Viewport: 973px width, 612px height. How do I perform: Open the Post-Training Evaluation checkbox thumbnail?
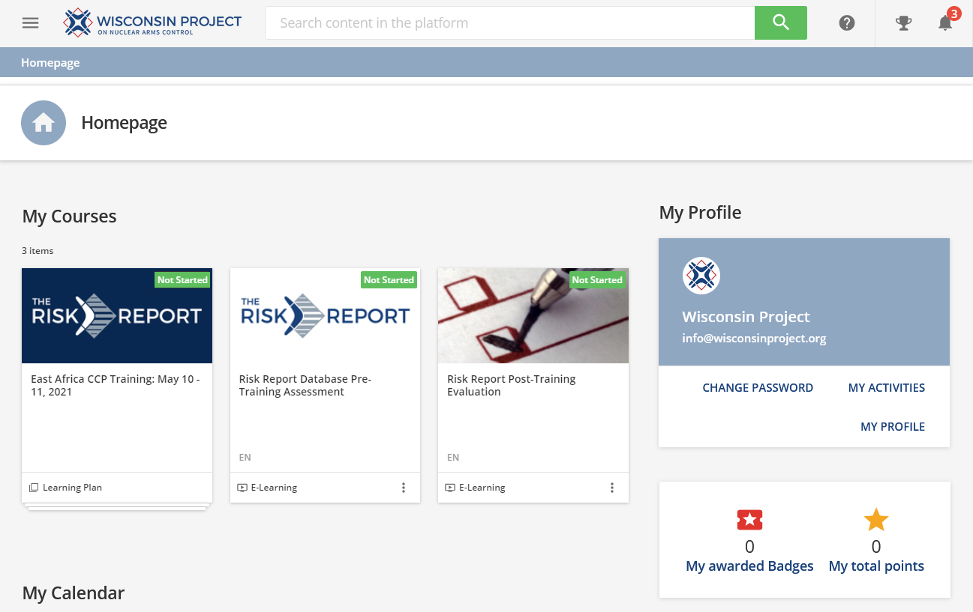click(533, 315)
